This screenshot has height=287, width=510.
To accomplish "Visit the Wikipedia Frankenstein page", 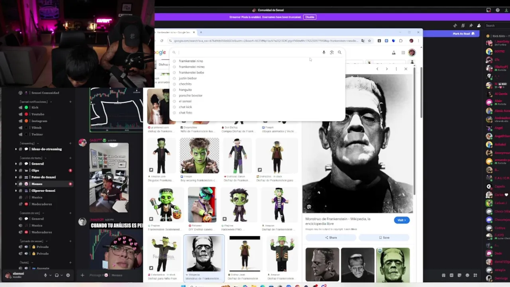I will [x=402, y=220].
